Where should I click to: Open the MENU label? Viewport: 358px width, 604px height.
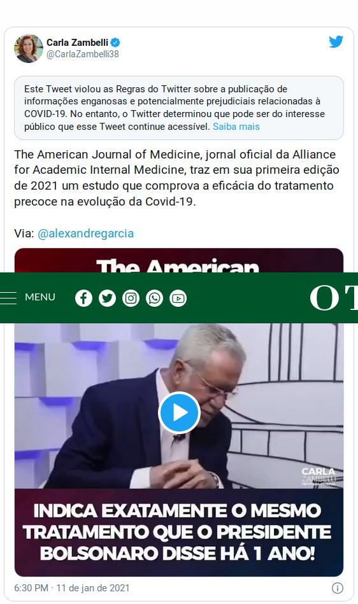pos(40,297)
